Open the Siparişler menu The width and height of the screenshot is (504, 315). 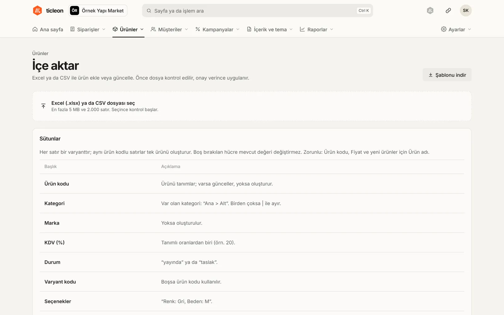pyautogui.click(x=88, y=29)
